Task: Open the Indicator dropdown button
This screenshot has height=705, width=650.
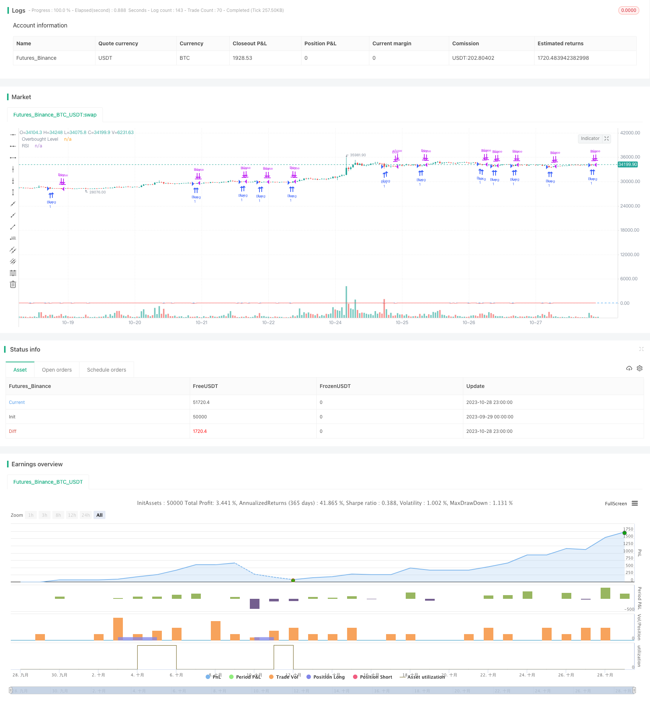Action: click(590, 138)
